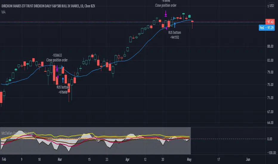This screenshot has height=164, width=278.
Task: Click the 0.00 oscillator axis label
Action: coord(270,139)
